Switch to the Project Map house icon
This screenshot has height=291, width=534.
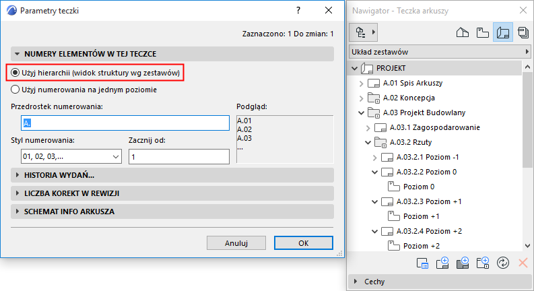463,32
